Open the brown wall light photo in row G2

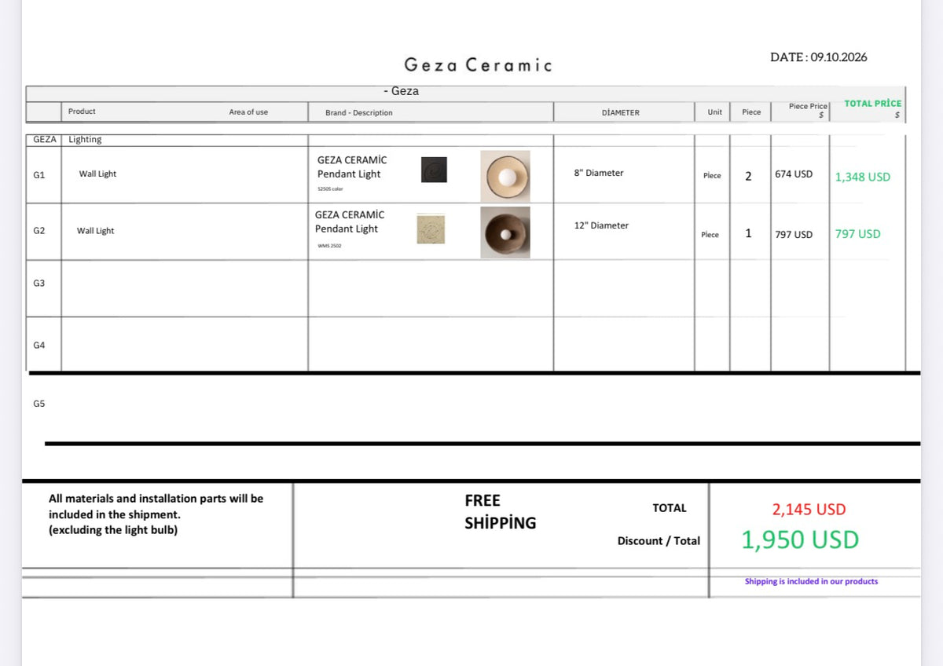pos(505,232)
